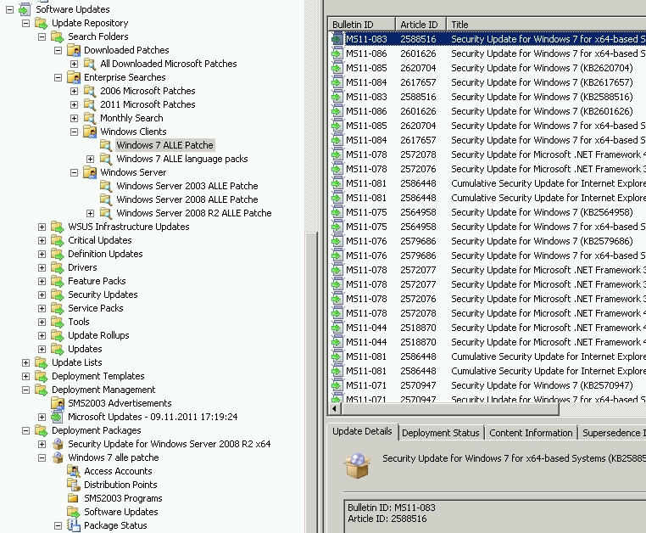Click the update list horizontal scrollbar thumb
The width and height of the screenshot is (646, 533).
click(450, 409)
